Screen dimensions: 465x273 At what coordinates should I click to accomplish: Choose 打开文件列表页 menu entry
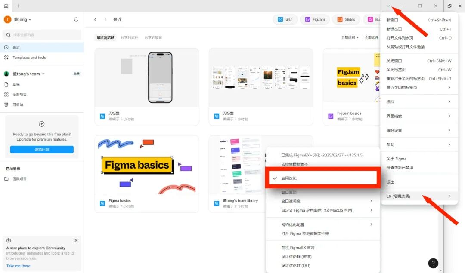point(419,38)
